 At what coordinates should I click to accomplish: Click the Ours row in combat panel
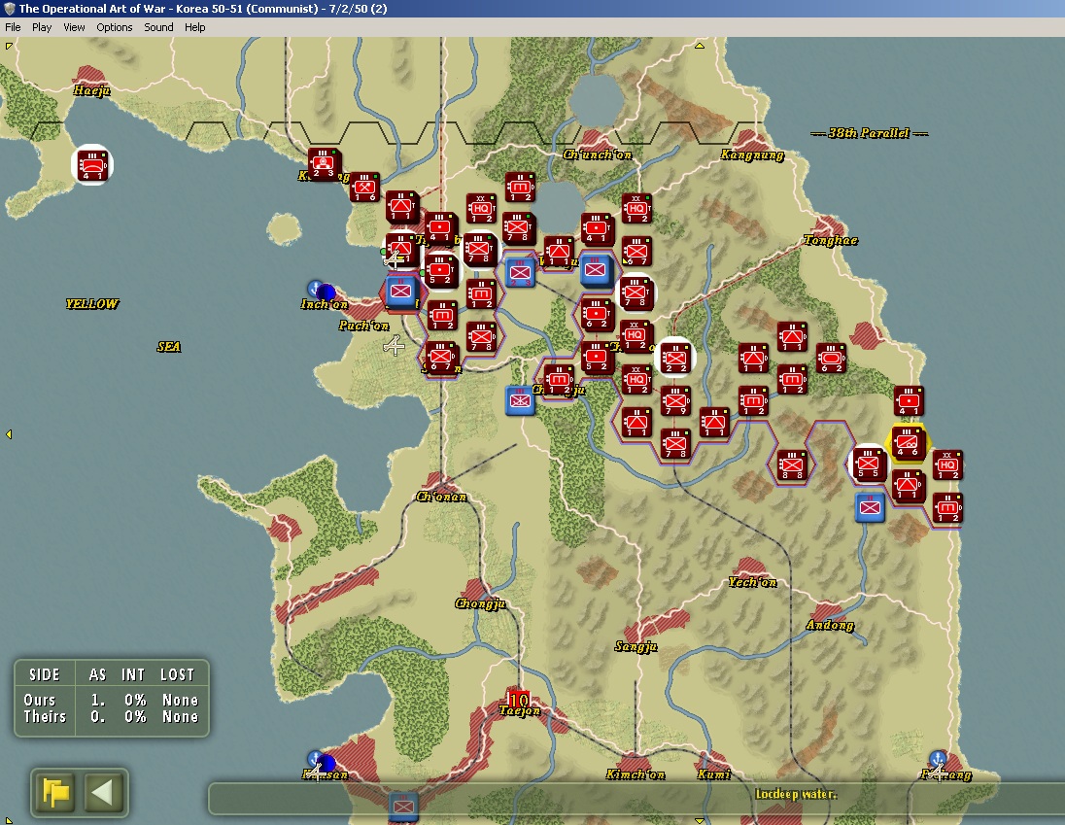(x=112, y=700)
